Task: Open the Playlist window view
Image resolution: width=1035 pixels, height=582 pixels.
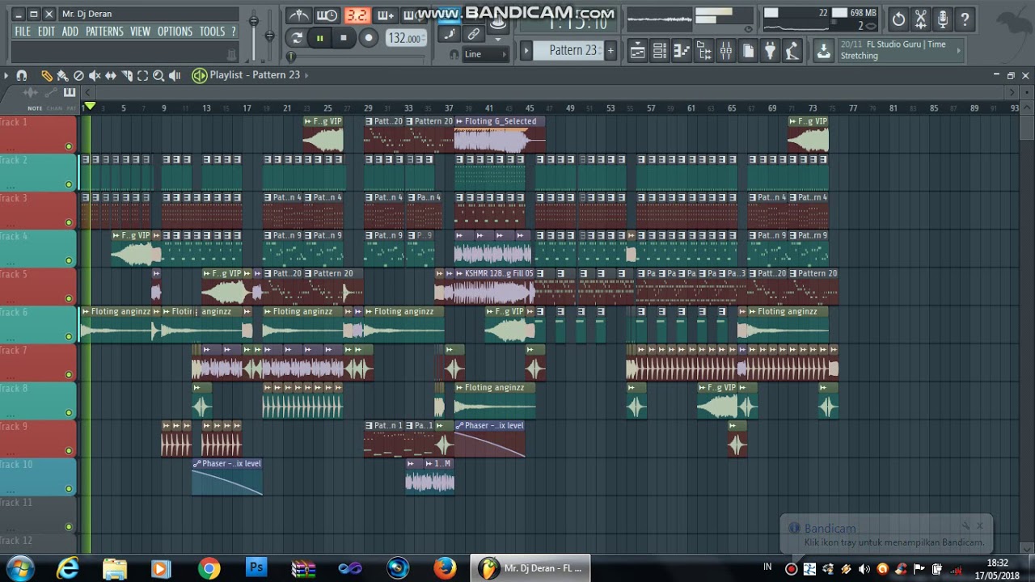Action: click(x=637, y=51)
